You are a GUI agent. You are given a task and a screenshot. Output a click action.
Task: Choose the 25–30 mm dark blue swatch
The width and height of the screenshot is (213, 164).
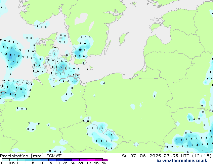(x=68, y=160)
